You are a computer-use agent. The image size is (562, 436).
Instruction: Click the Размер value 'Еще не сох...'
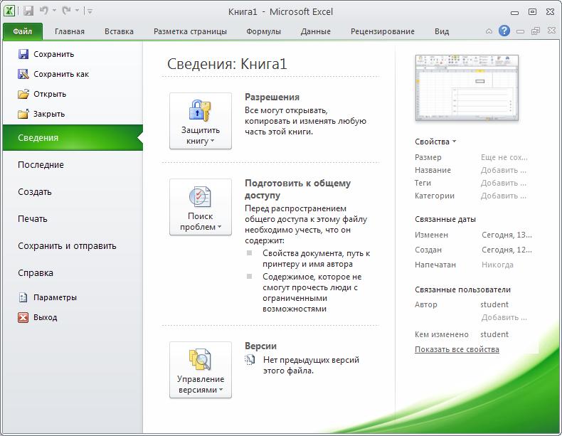(504, 157)
